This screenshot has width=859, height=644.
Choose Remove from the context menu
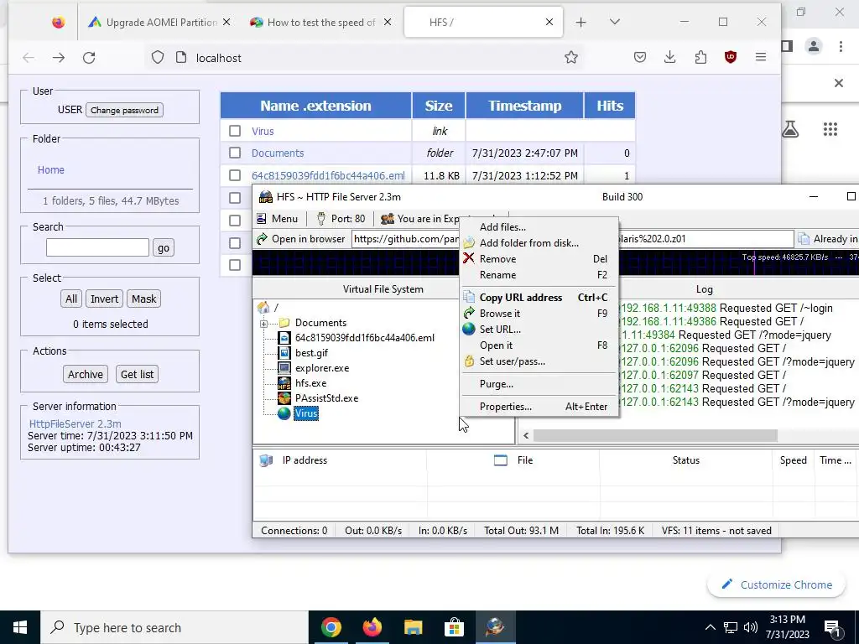pos(539,258)
